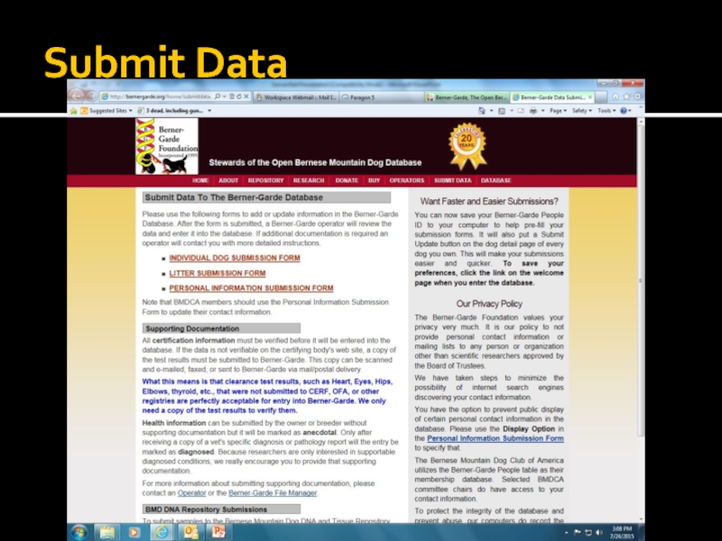Click the taskbar clock showing 3:08 PM
The height and width of the screenshot is (541, 722).
click(621, 533)
